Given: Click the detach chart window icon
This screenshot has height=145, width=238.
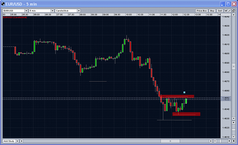Looking at the screenshot, I should click(x=234, y=11).
